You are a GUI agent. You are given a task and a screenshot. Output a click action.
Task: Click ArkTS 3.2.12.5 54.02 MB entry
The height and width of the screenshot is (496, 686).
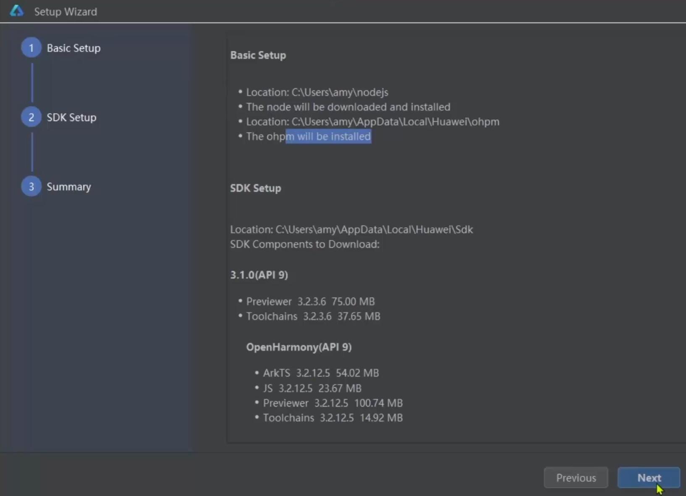tap(321, 373)
